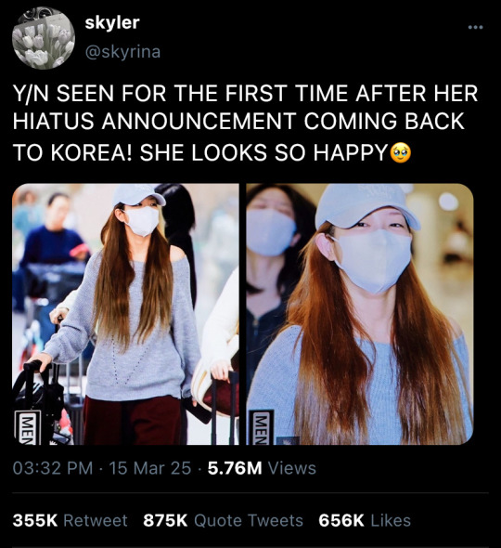Click the skyler display name
Viewport: 501px width, 548px height.
coord(112,22)
